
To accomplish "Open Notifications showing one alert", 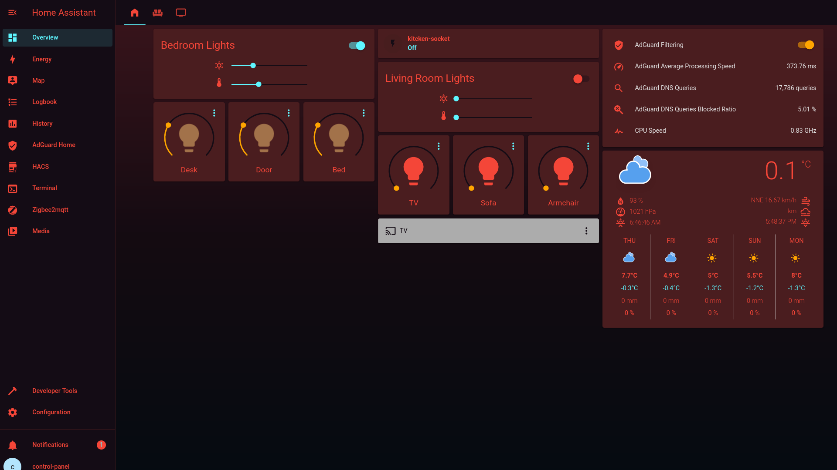I will [50, 445].
